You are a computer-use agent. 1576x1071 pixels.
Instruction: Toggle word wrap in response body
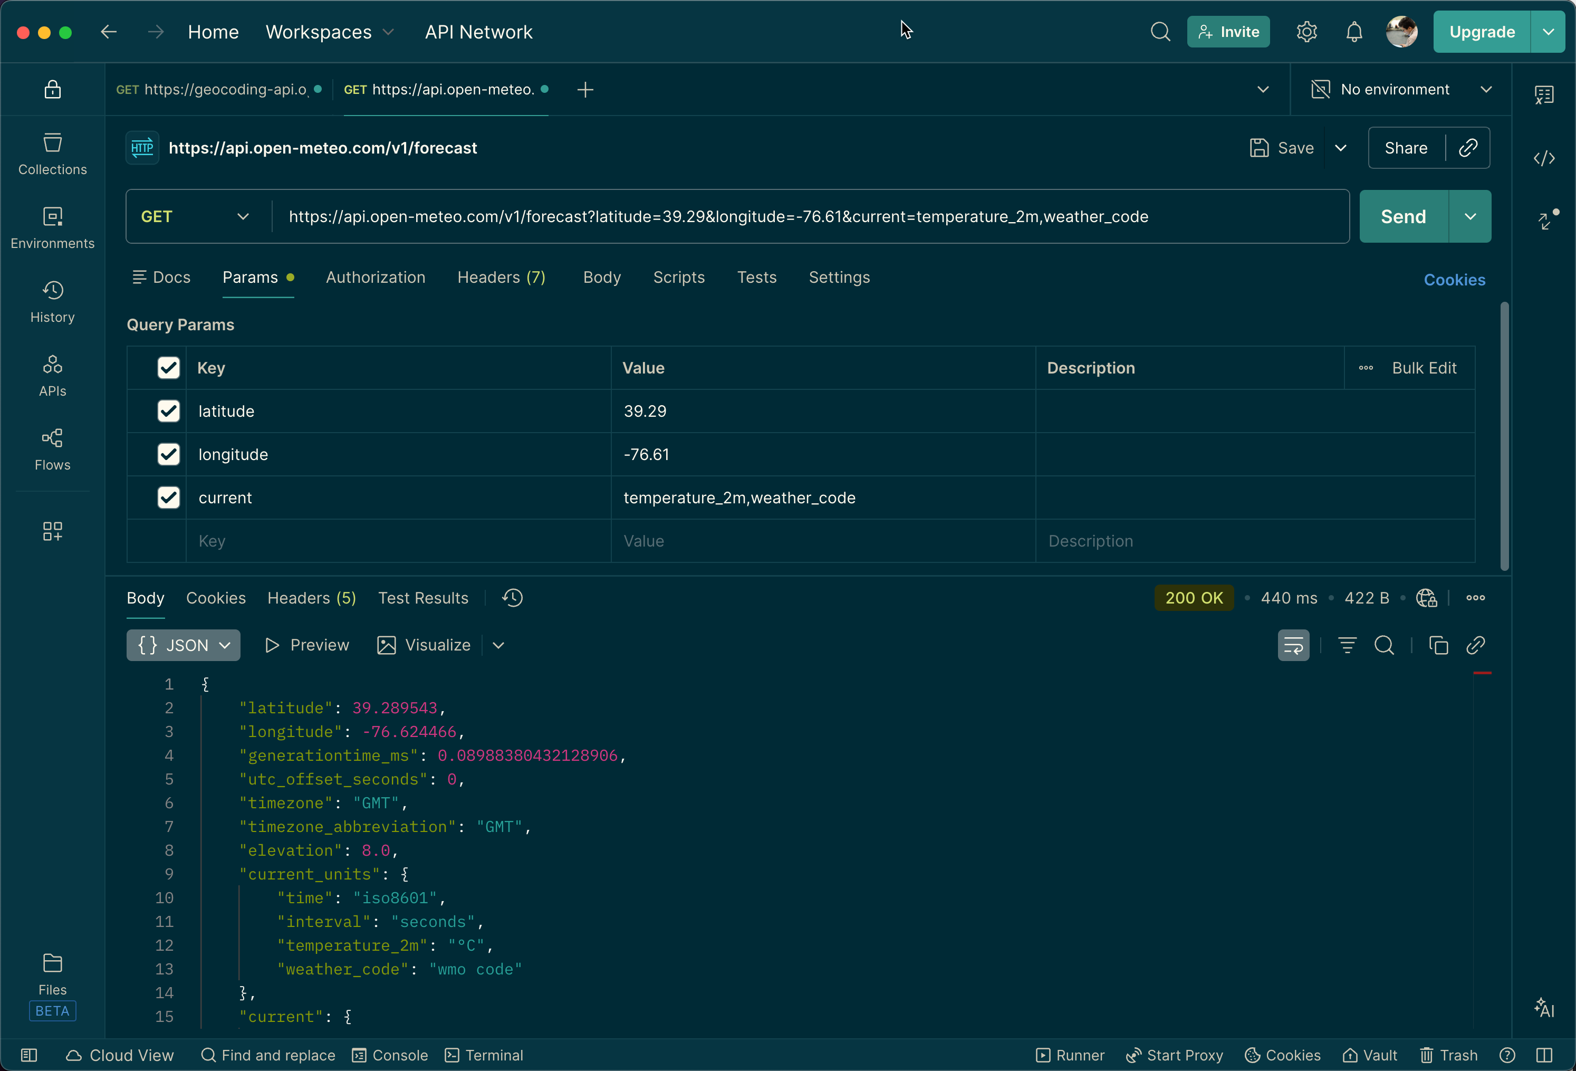point(1294,645)
